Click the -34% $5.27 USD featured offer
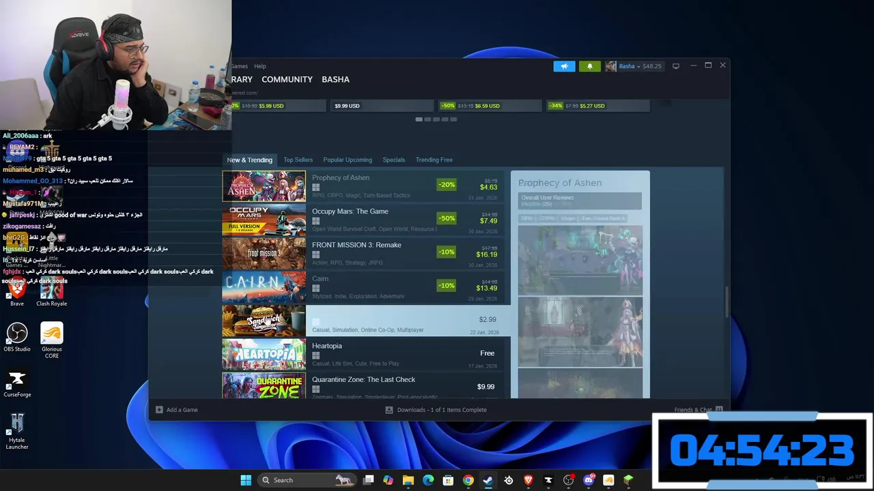The width and height of the screenshot is (874, 491). pyautogui.click(x=597, y=106)
